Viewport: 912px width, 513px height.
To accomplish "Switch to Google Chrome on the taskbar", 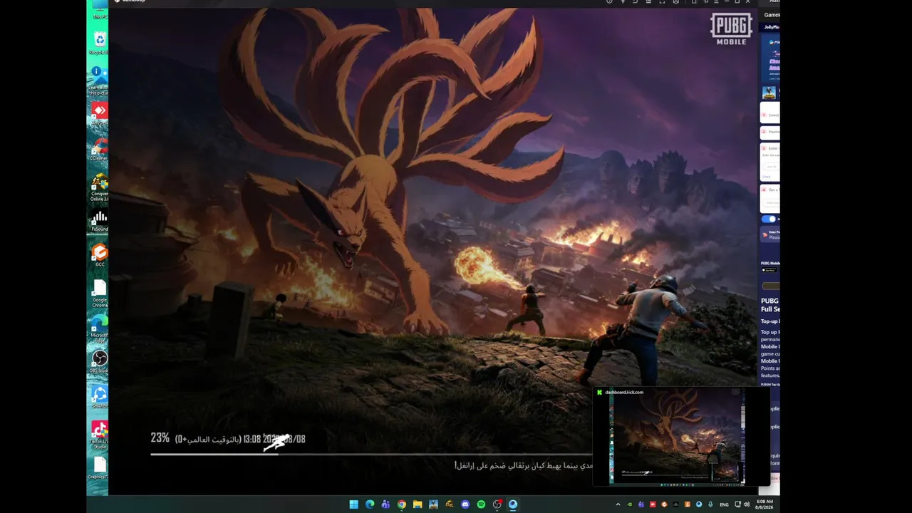I will coord(402,504).
